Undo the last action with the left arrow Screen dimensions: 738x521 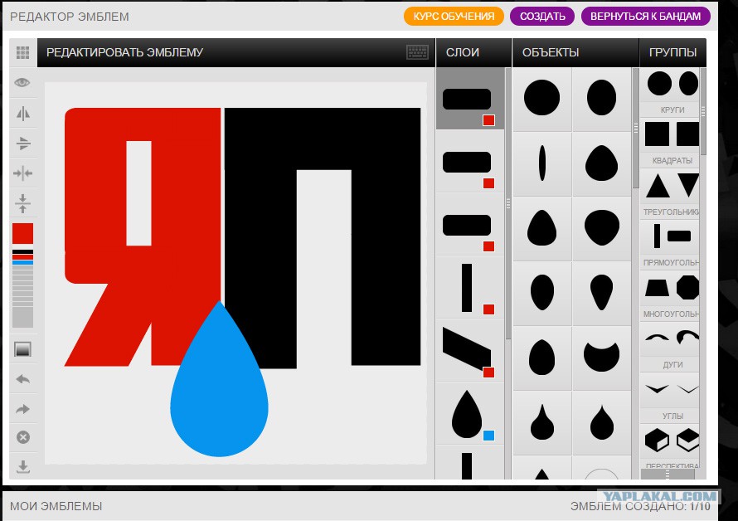click(x=22, y=379)
